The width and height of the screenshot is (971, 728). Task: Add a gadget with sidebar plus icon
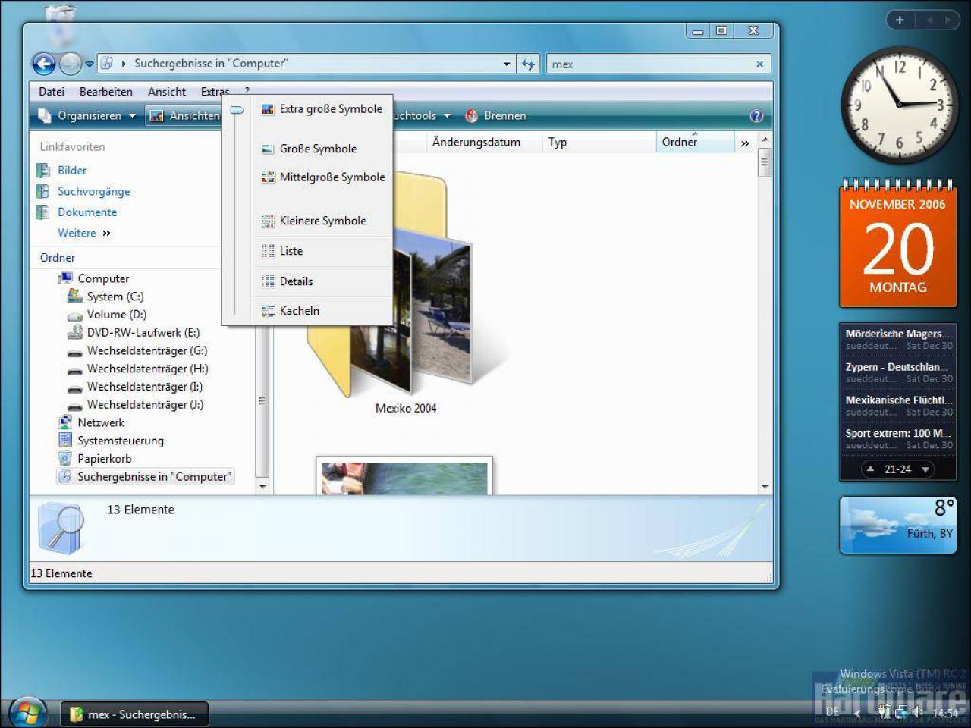tap(900, 20)
